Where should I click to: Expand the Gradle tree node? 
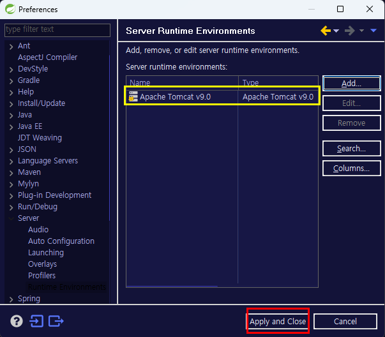11,81
